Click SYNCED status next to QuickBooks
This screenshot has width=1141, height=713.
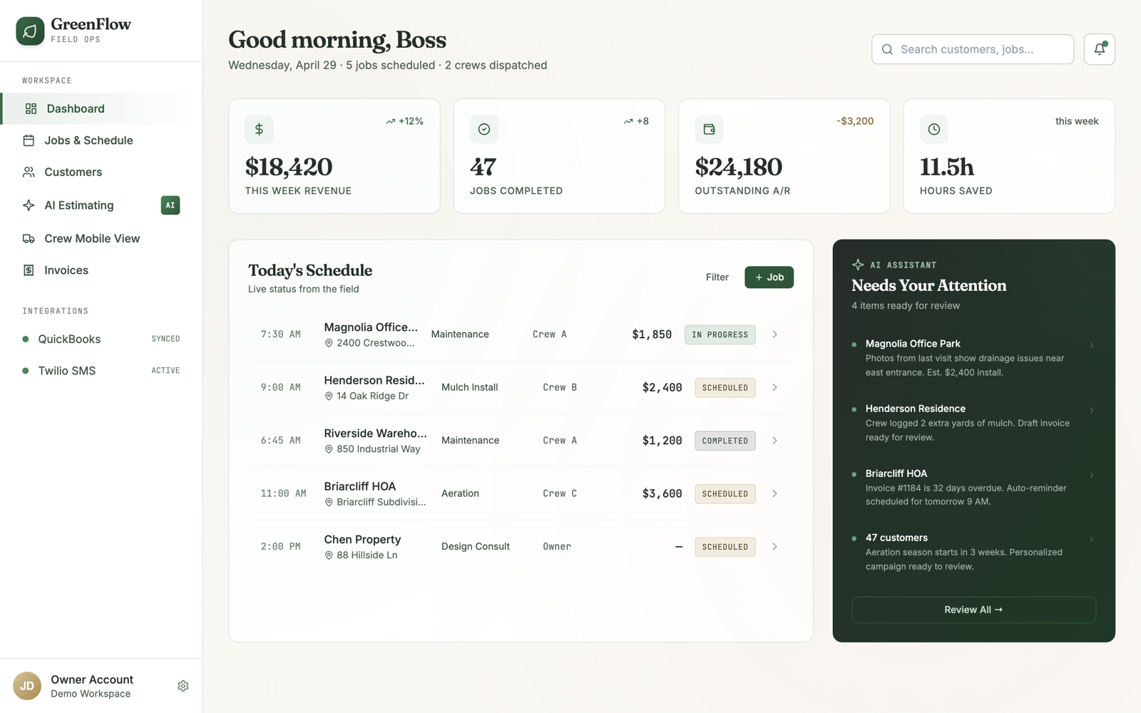tap(165, 339)
